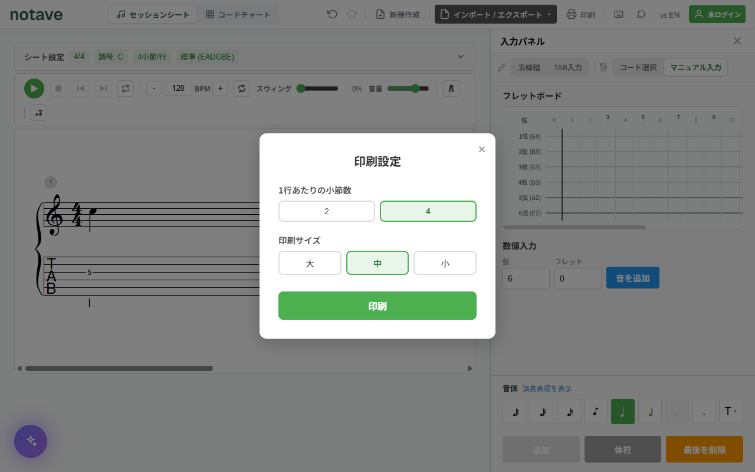
Task: Click 印刷 in the top toolbar
Action: click(x=581, y=14)
